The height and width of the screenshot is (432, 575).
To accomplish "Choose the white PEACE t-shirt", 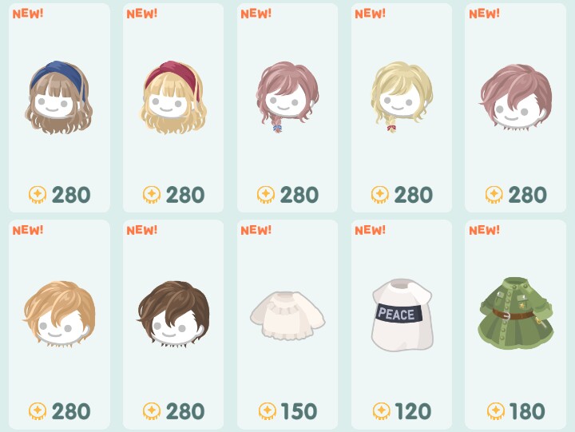I will [402, 315].
